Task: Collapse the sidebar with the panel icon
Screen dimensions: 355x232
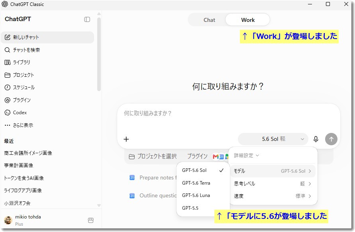Action: click(87, 19)
